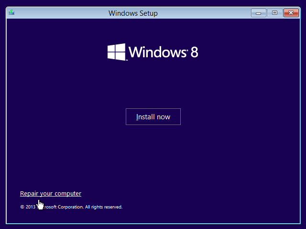Click the All rights reserved text

click(x=104, y=207)
